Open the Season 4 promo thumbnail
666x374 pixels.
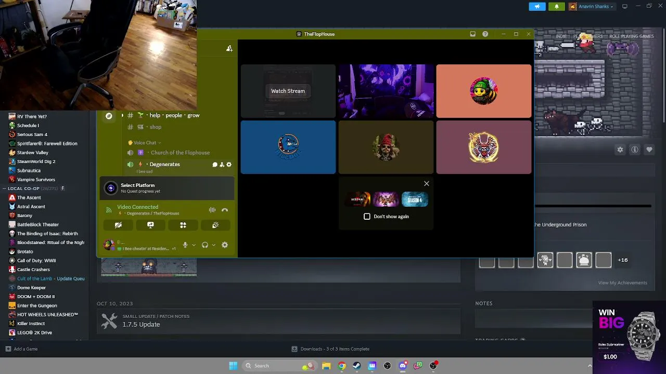point(415,199)
